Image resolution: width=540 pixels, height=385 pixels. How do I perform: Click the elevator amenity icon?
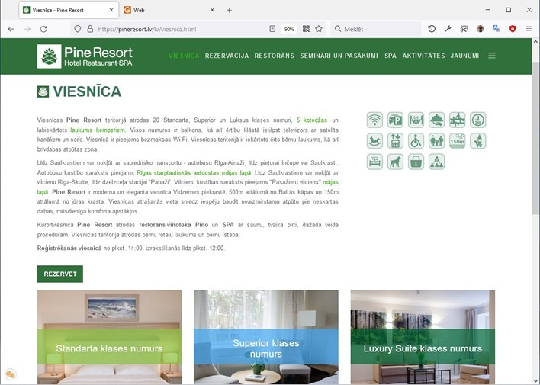coord(395,141)
